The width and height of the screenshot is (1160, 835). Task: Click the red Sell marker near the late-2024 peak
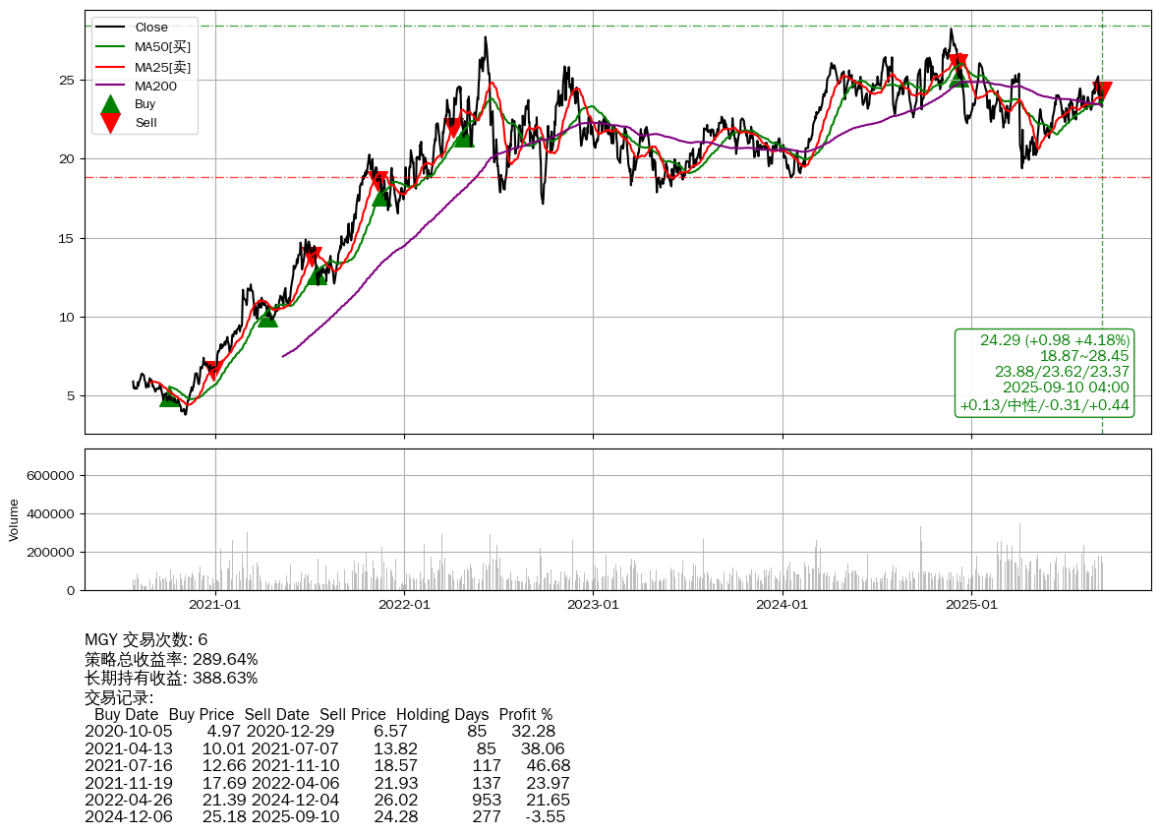(x=959, y=64)
